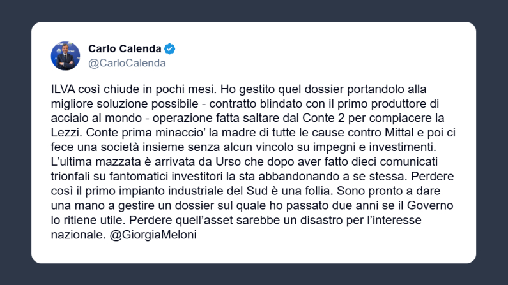Click the phrase "Conte 2" in the text
The image size is (508, 285).
[328, 117]
